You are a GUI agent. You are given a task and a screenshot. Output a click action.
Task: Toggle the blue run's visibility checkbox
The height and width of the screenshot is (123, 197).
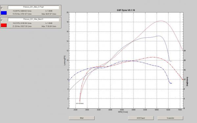pyautogui.click(x=2, y=8)
